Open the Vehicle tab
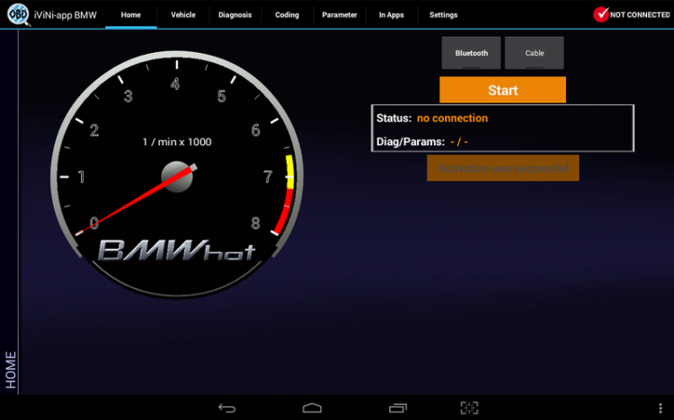The width and height of the screenshot is (674, 420). click(x=183, y=14)
